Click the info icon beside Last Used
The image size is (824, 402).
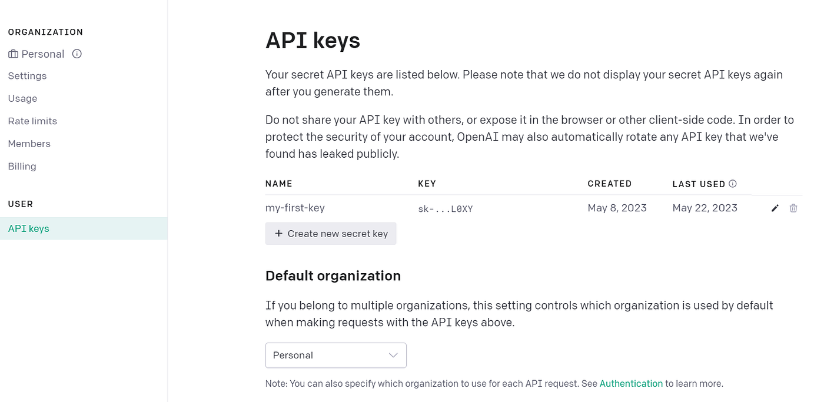click(x=733, y=184)
